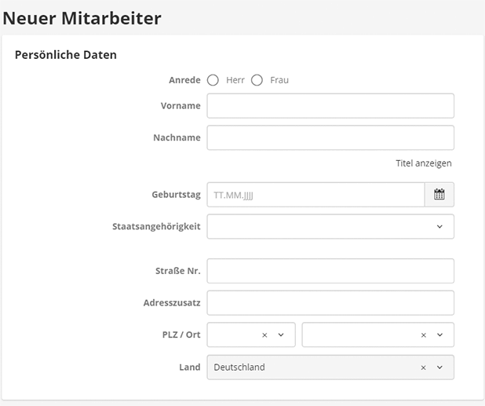Clear the PLZ field with its X

(x=264, y=335)
